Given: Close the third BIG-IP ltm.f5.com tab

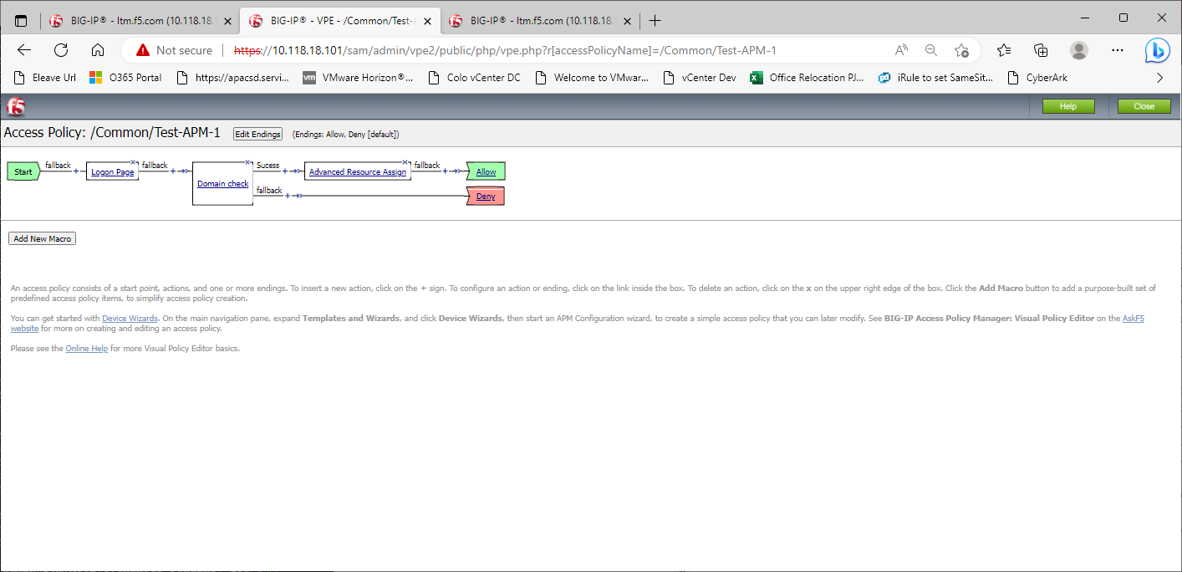Looking at the screenshot, I should [628, 21].
